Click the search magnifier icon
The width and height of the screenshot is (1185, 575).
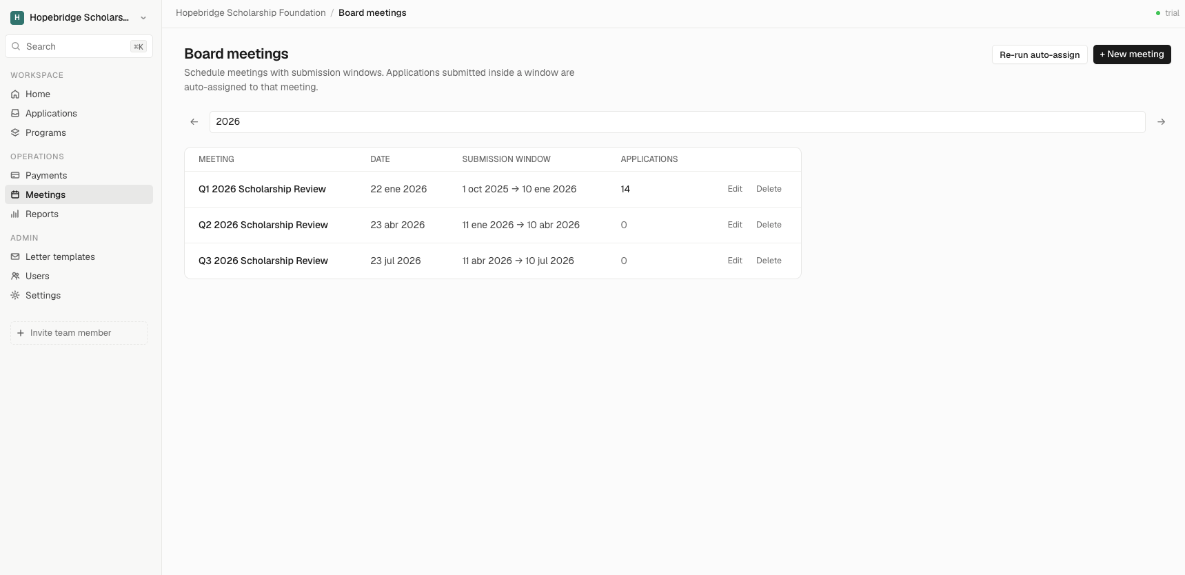click(x=16, y=46)
